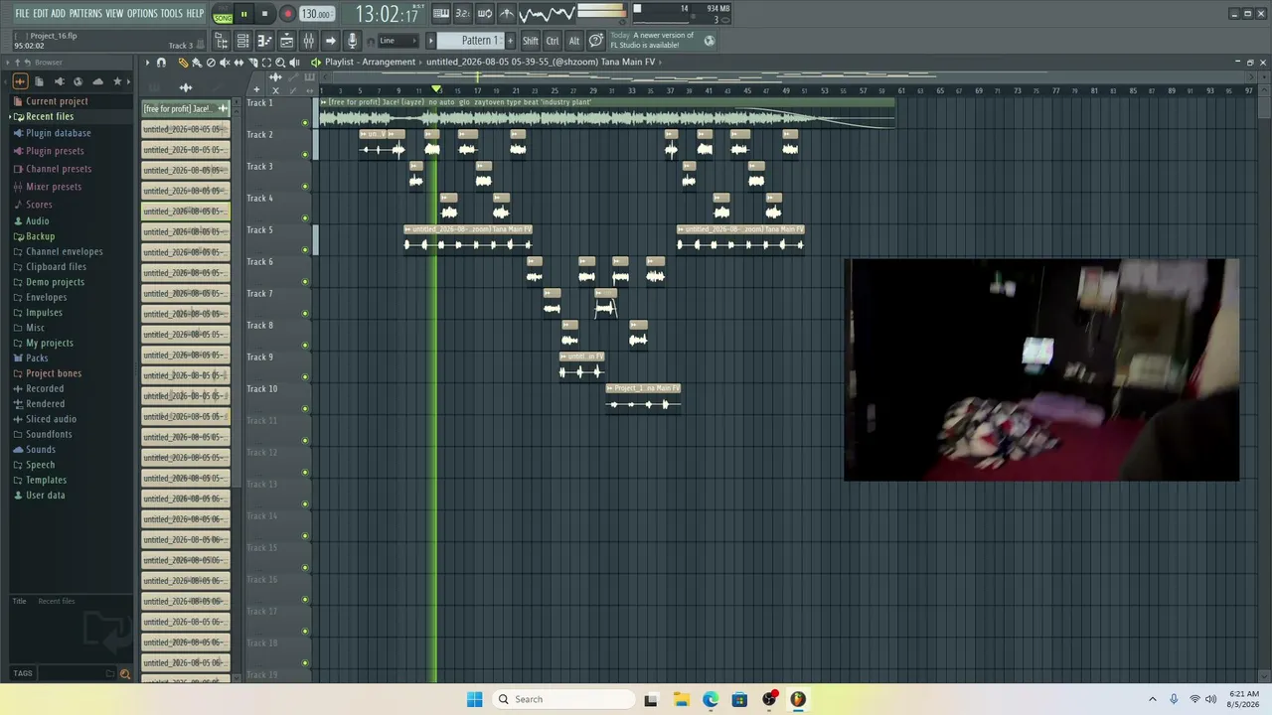Open the cloud library tab in browser
This screenshot has height=715, width=1272.
[x=97, y=81]
